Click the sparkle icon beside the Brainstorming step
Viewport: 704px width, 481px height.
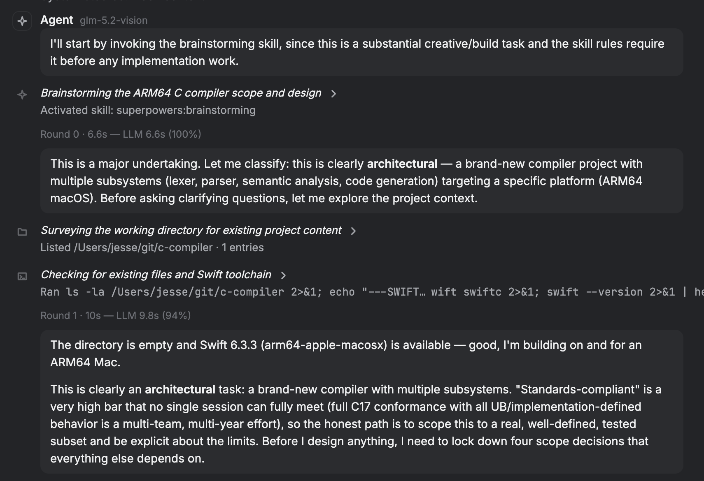(22, 95)
